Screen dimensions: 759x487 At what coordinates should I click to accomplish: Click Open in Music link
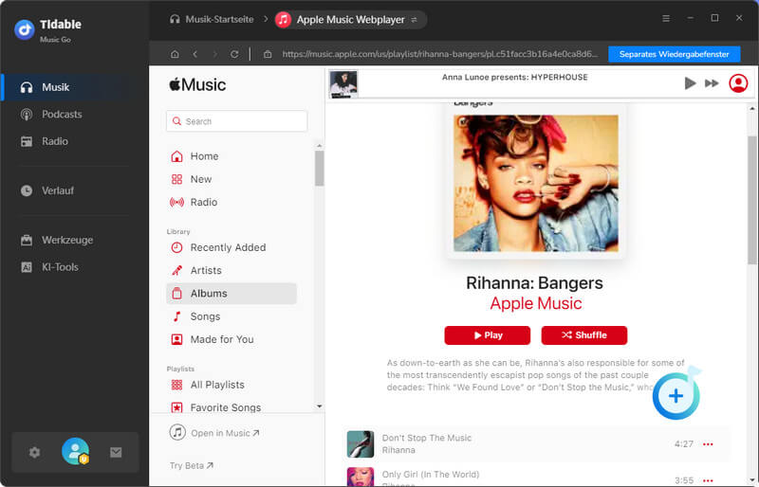[214, 433]
